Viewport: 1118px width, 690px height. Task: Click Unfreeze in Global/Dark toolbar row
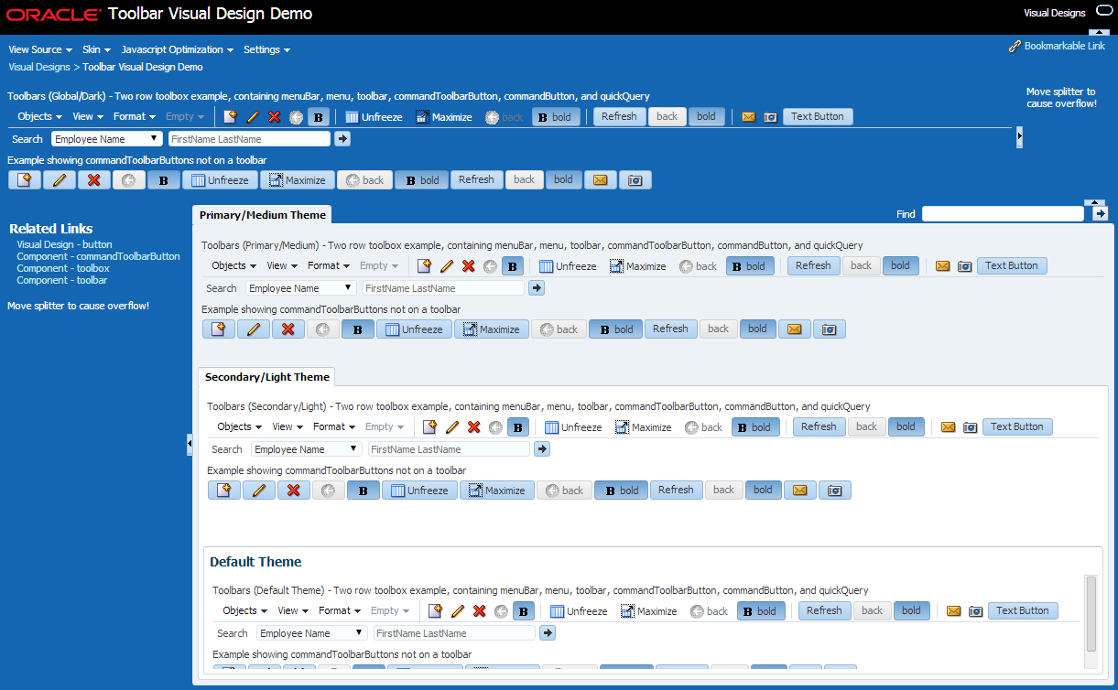coord(374,116)
